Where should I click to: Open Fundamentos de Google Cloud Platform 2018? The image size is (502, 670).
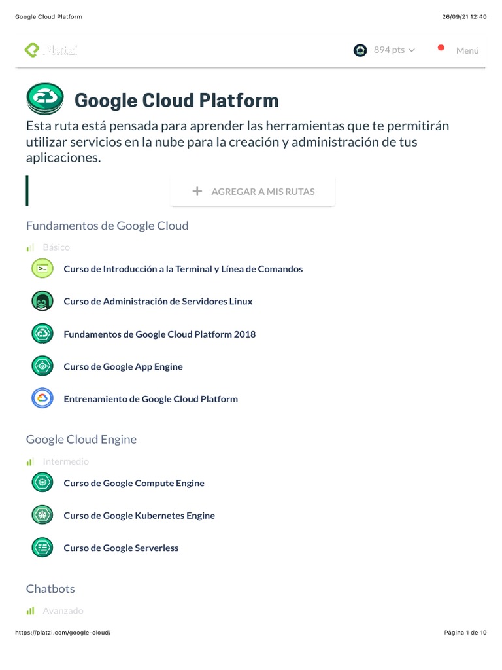pos(159,334)
